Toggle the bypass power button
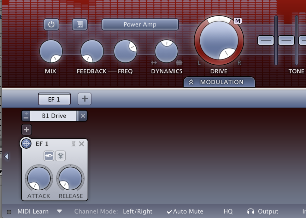 pos(51,25)
